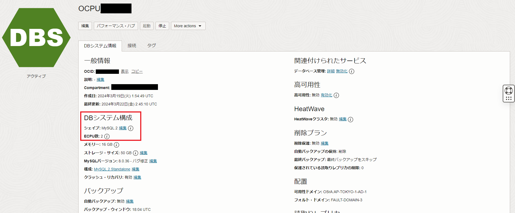Click the 起動 button

pyautogui.click(x=147, y=26)
